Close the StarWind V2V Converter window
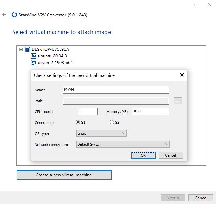The image size is (216, 204). (209, 4)
